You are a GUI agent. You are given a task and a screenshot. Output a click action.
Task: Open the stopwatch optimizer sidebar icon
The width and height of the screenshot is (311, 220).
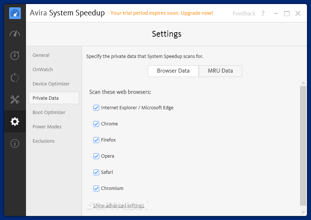point(15,55)
